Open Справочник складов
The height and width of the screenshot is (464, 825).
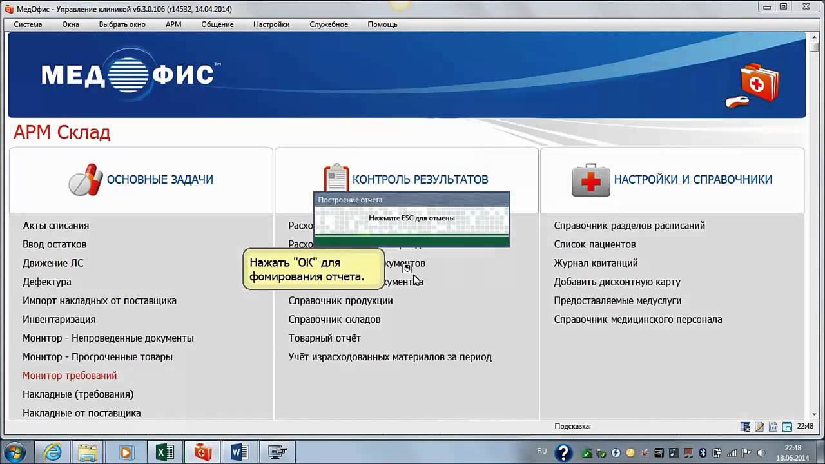pyautogui.click(x=335, y=319)
